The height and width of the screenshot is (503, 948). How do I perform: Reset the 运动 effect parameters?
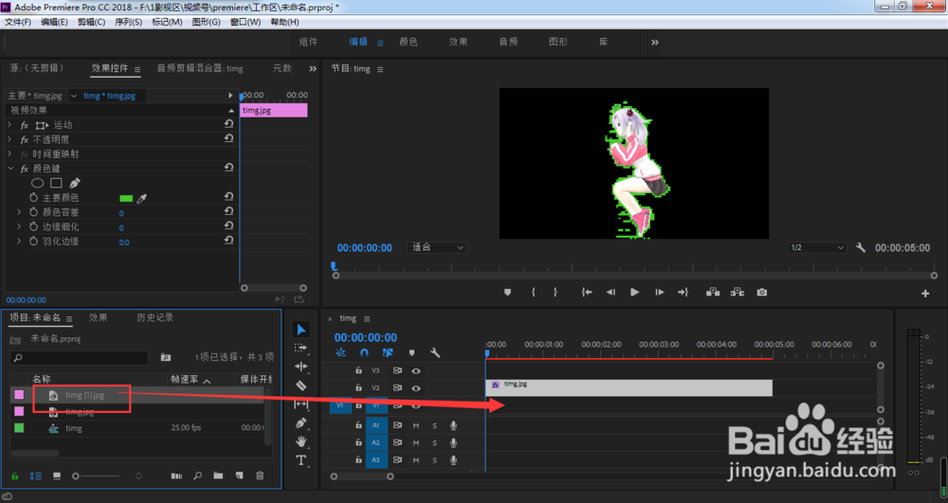pos(228,124)
